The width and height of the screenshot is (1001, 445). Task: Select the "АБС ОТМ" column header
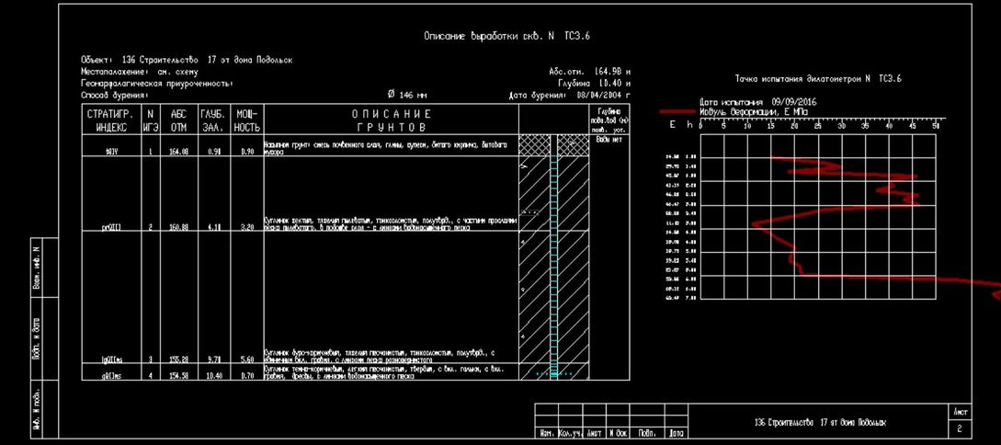click(x=179, y=120)
